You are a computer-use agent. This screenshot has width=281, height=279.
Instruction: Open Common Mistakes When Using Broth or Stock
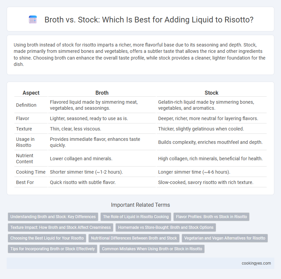click(152, 249)
